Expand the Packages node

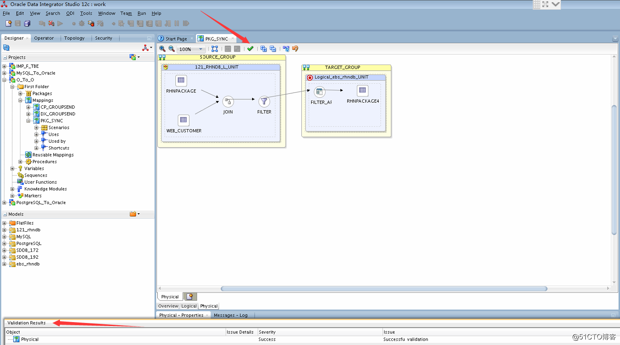pyautogui.click(x=20, y=93)
